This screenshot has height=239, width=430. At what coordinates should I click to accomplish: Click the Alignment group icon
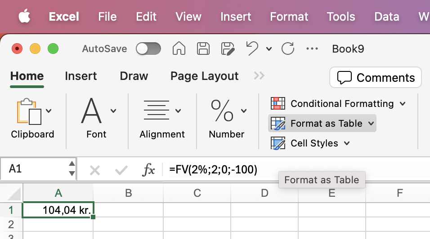157,110
